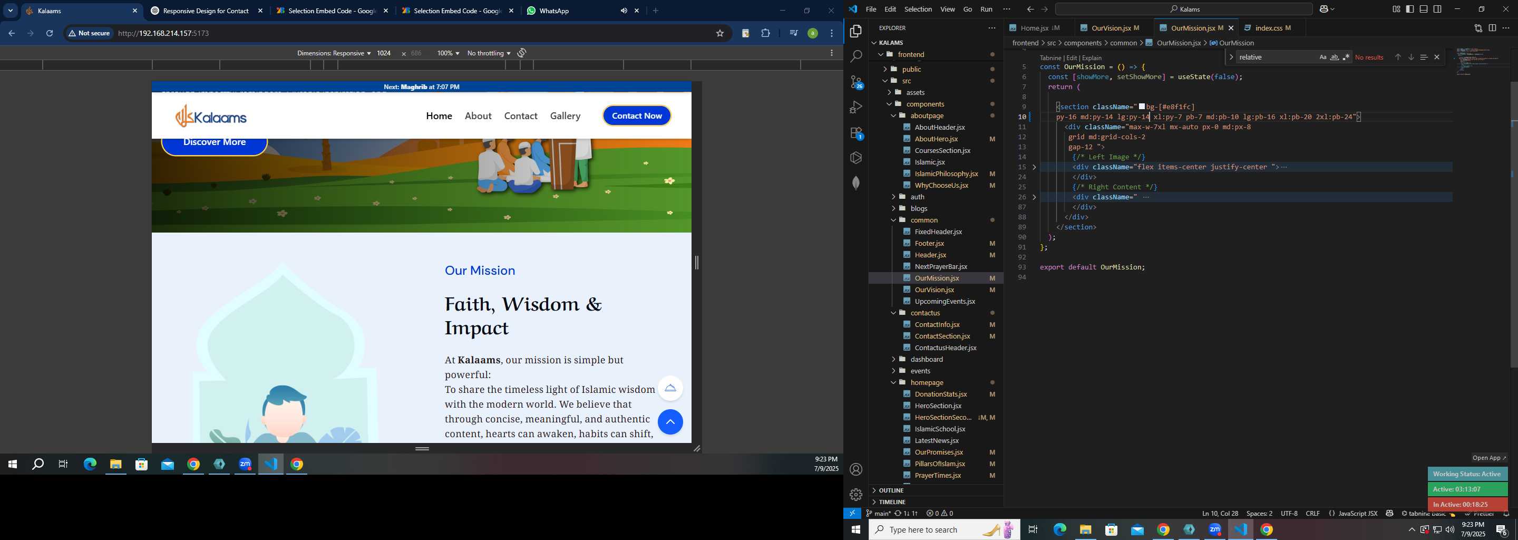Open Chrome extensions puzzle icon
The height and width of the screenshot is (540, 1518).
point(765,34)
